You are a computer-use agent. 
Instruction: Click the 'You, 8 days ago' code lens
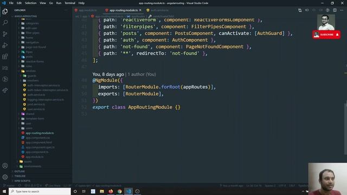(108, 74)
